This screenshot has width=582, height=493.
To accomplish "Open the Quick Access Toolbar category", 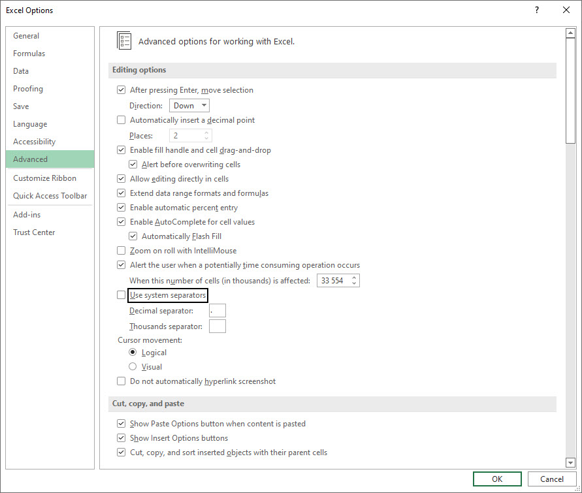I will [x=50, y=195].
